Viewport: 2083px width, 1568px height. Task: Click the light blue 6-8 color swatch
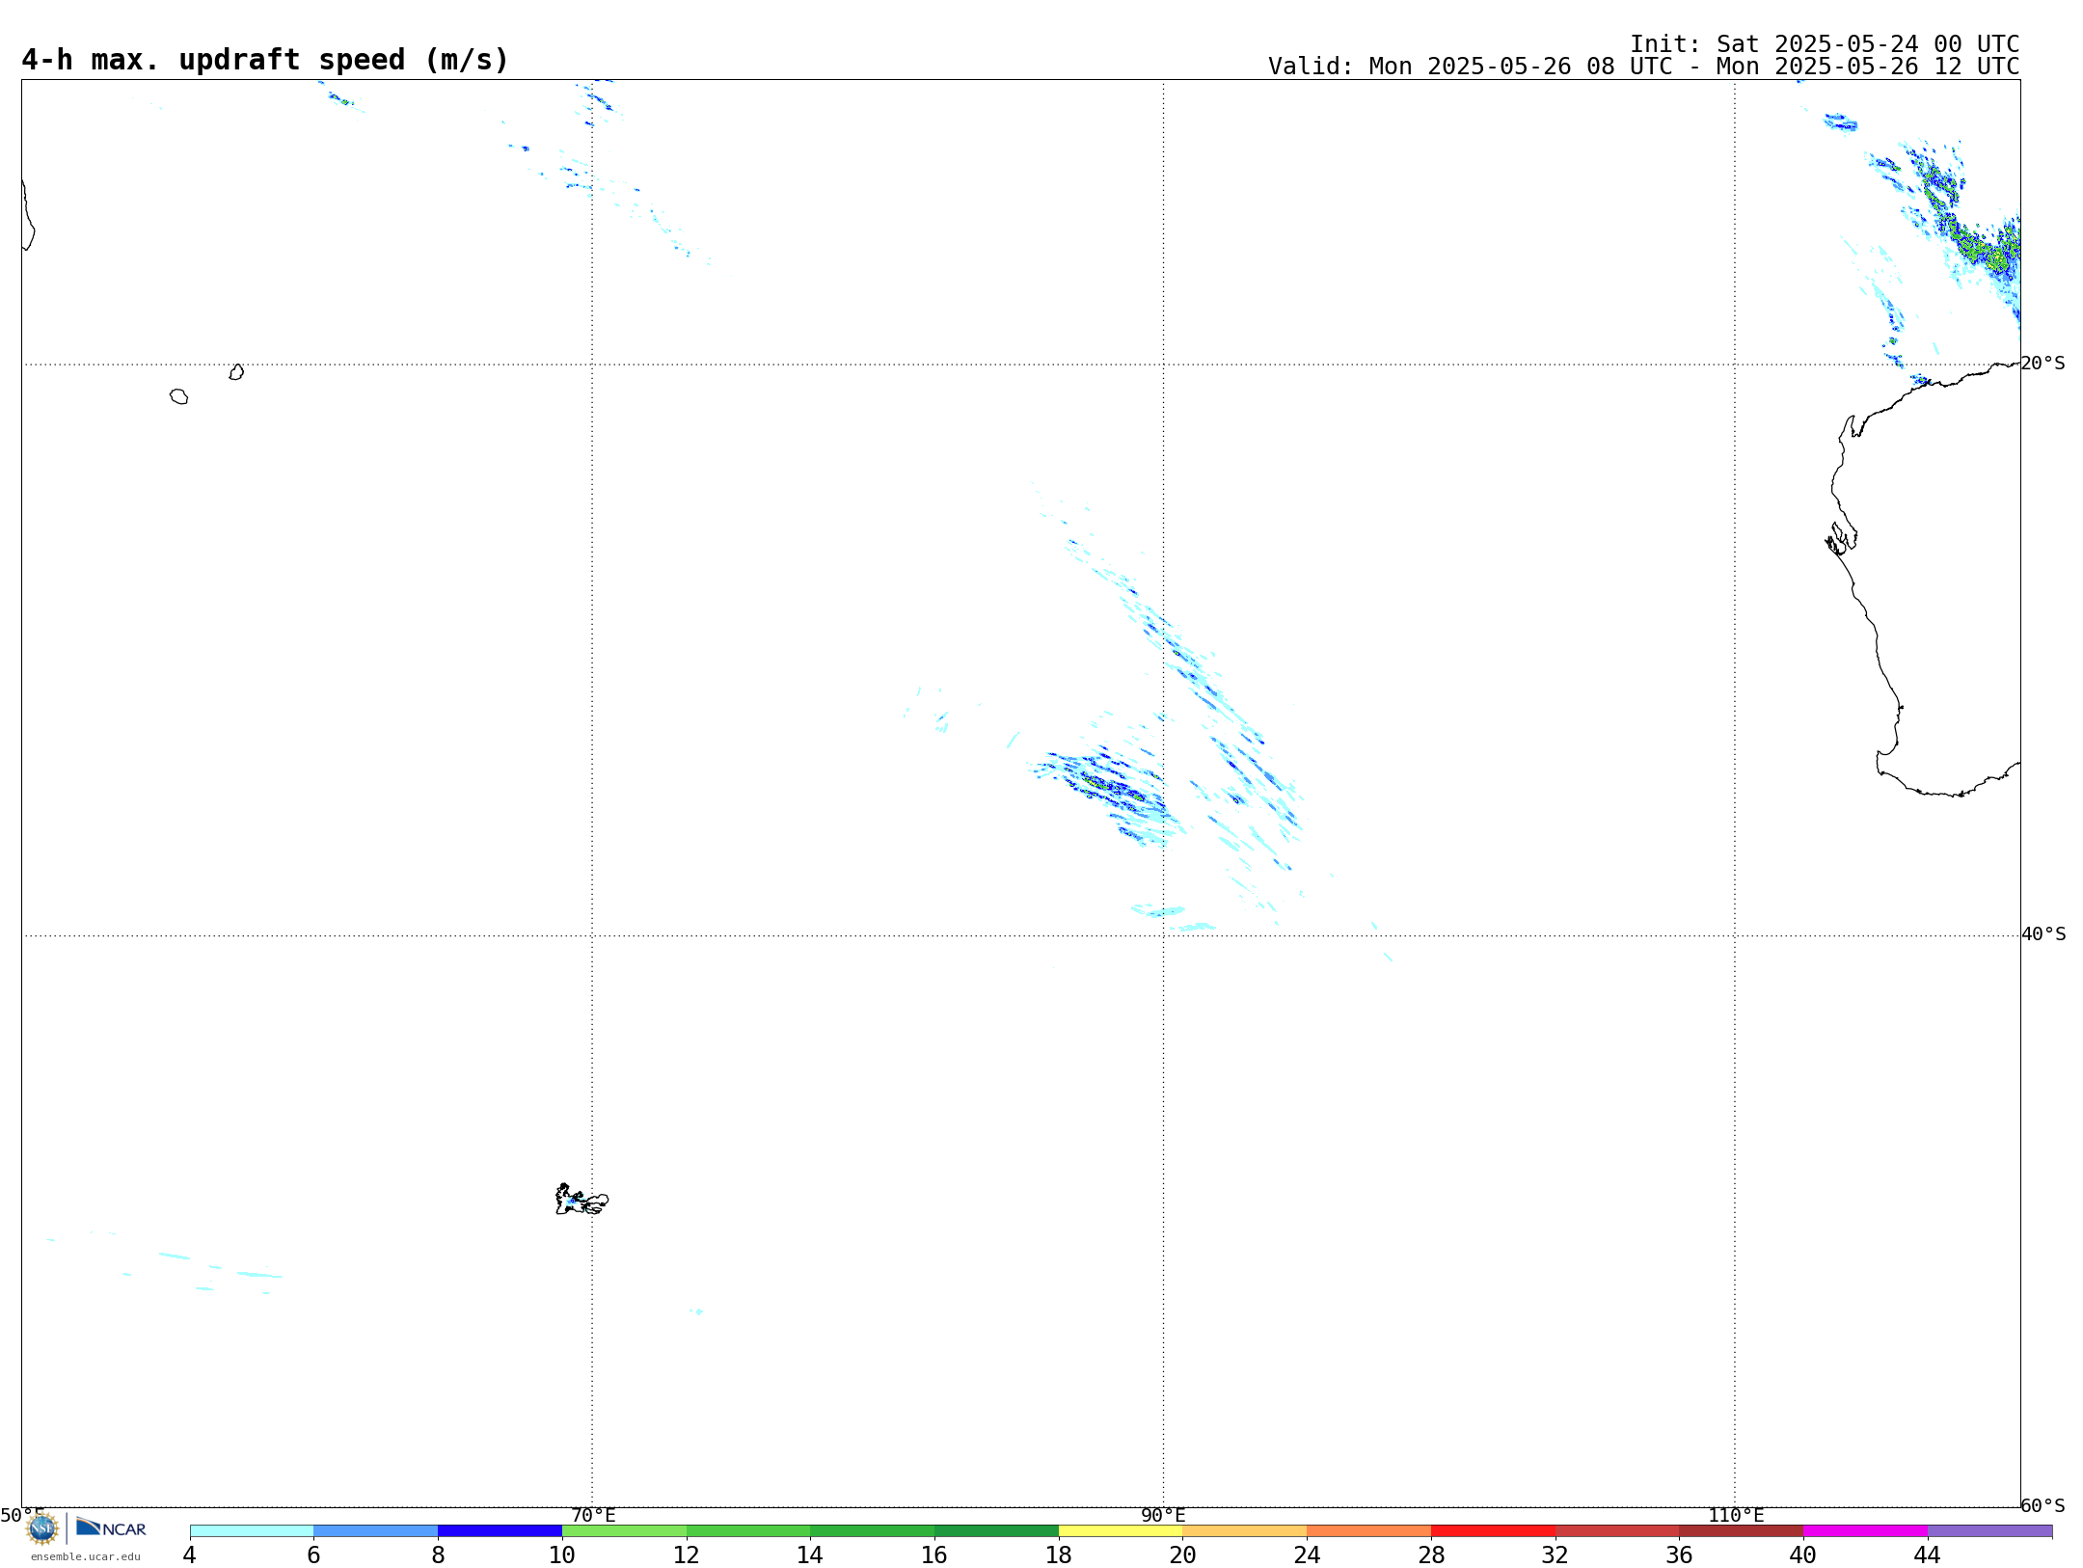[x=376, y=1530]
